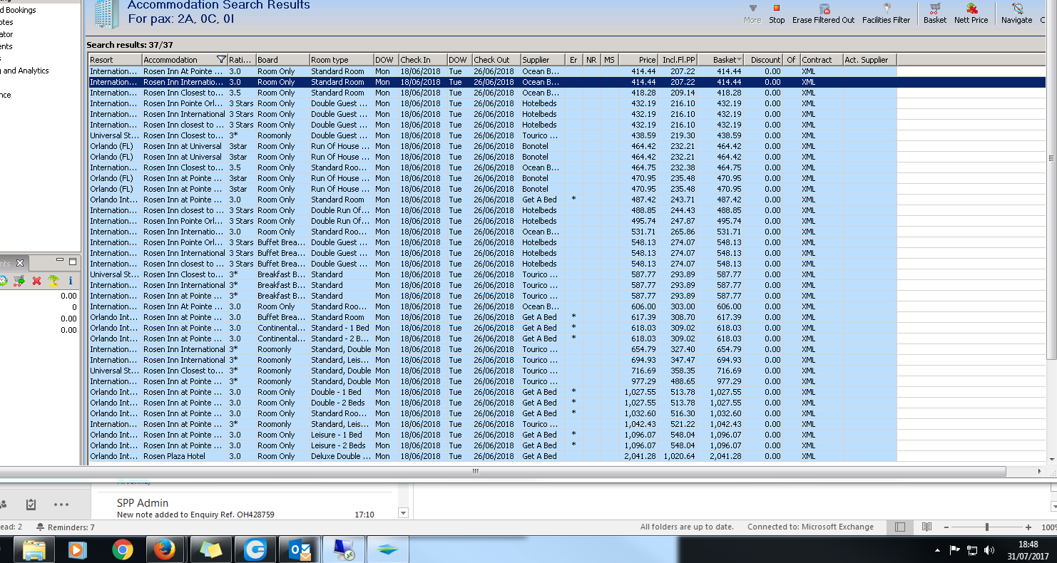Click the palm tree island icon
The width and height of the screenshot is (1057, 563).
pyautogui.click(x=53, y=281)
